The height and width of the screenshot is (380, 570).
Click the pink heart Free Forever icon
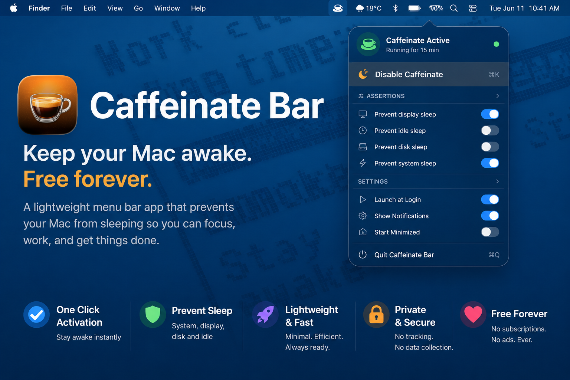473,314
